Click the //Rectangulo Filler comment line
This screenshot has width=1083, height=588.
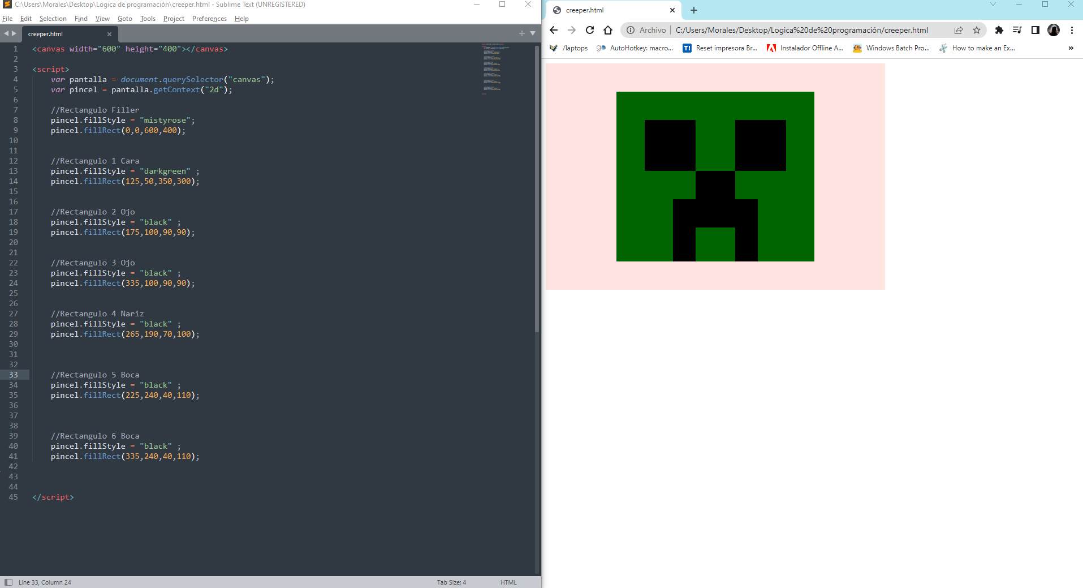(x=95, y=110)
